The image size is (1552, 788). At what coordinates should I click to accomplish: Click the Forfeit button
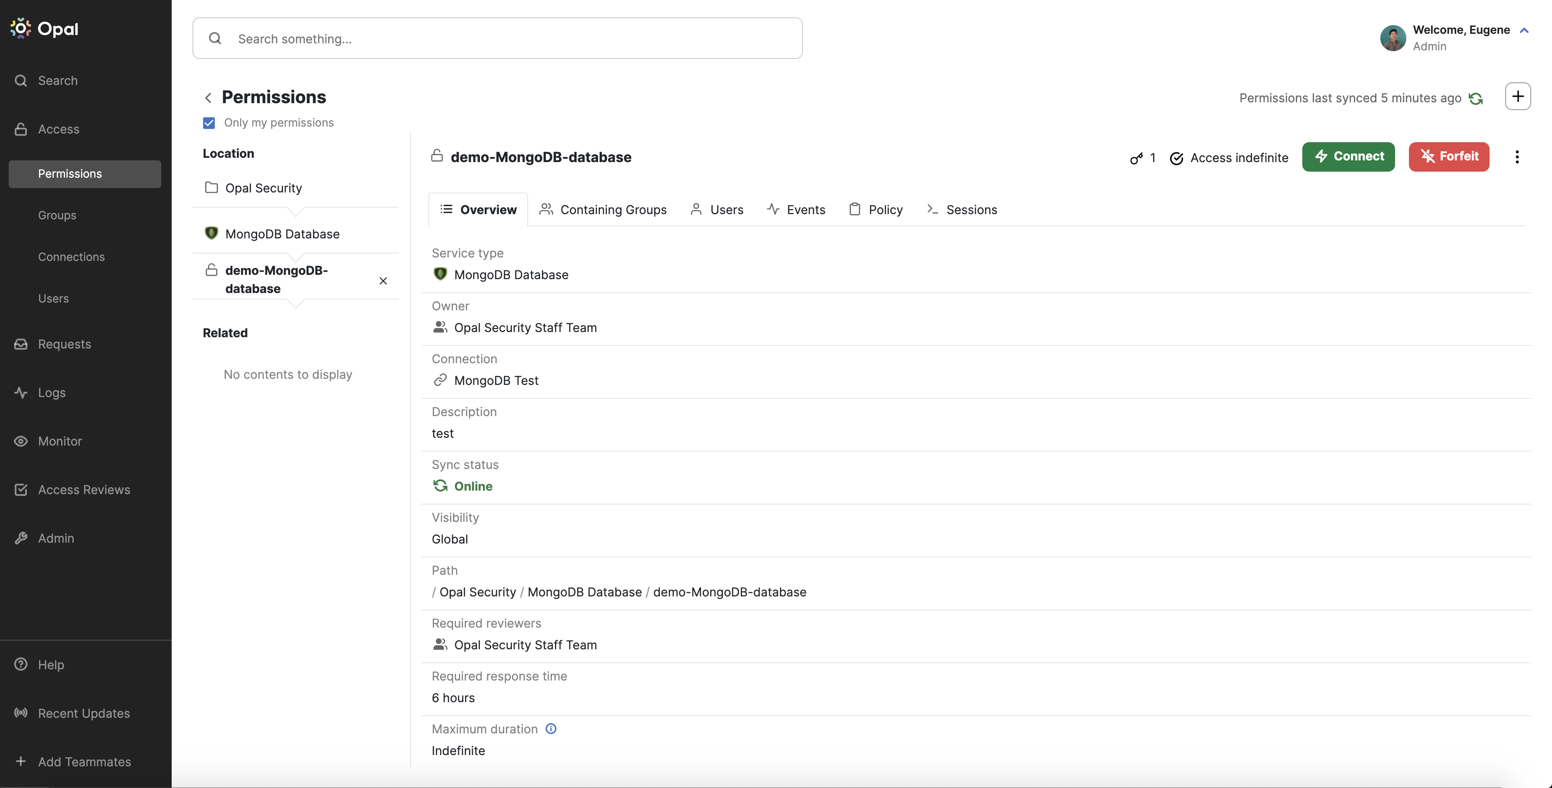pyautogui.click(x=1448, y=156)
